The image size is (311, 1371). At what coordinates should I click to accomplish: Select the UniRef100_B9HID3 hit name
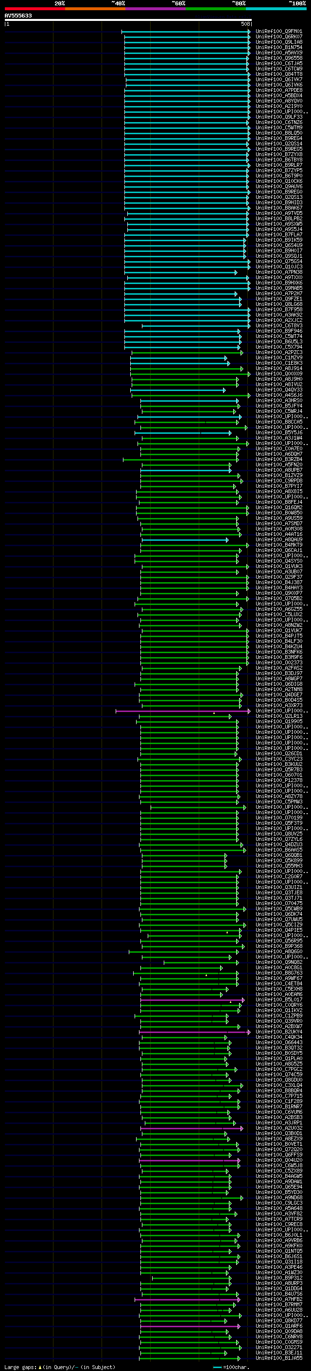278,203
